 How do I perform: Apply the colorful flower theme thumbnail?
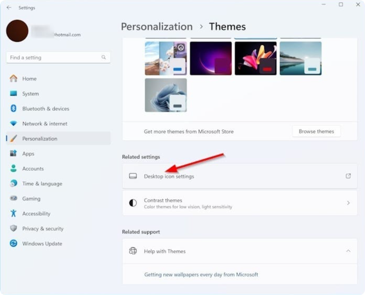(x=255, y=58)
